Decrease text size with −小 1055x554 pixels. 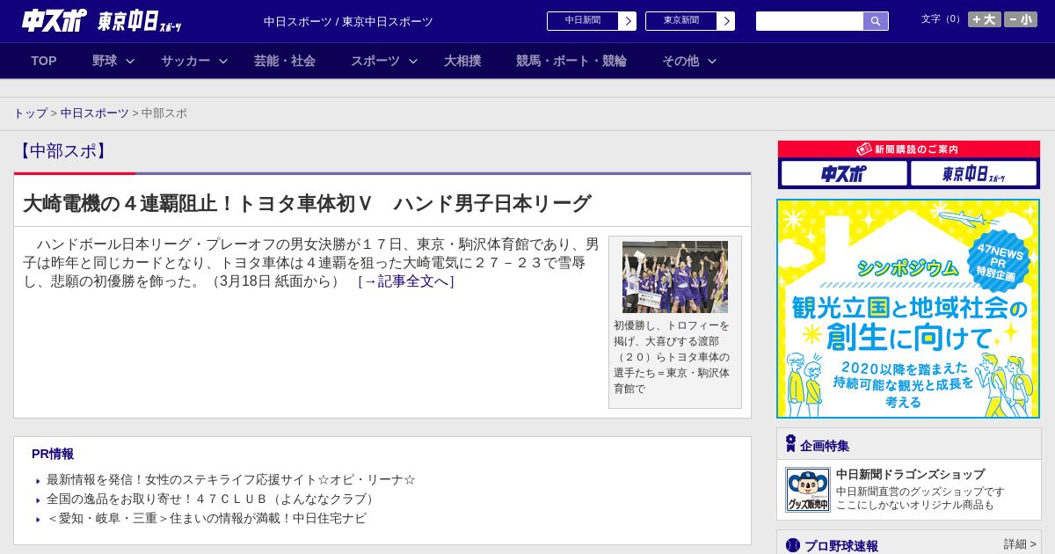click(1021, 19)
